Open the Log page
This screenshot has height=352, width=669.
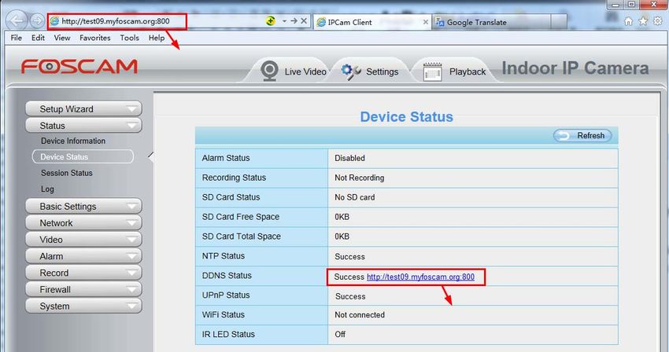(x=47, y=189)
